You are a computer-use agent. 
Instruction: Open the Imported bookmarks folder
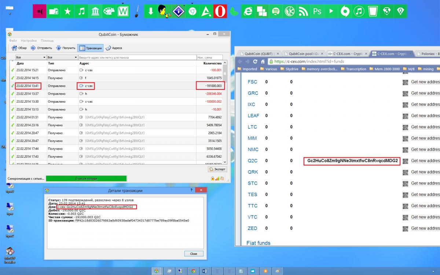(247, 69)
